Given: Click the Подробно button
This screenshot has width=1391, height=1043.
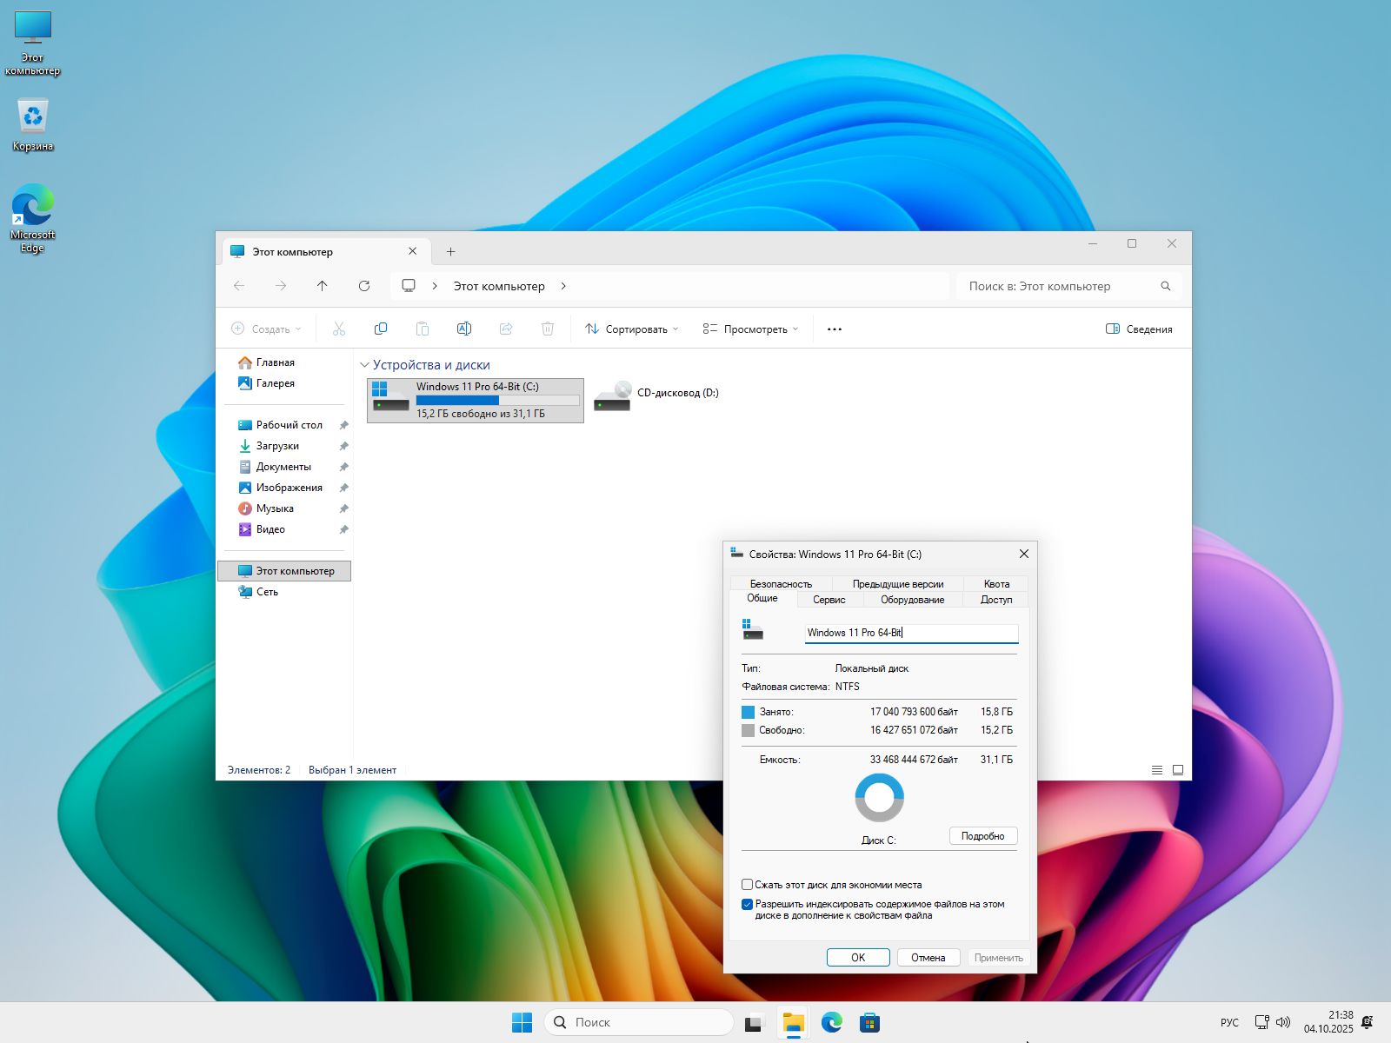Looking at the screenshot, I should (x=982, y=836).
